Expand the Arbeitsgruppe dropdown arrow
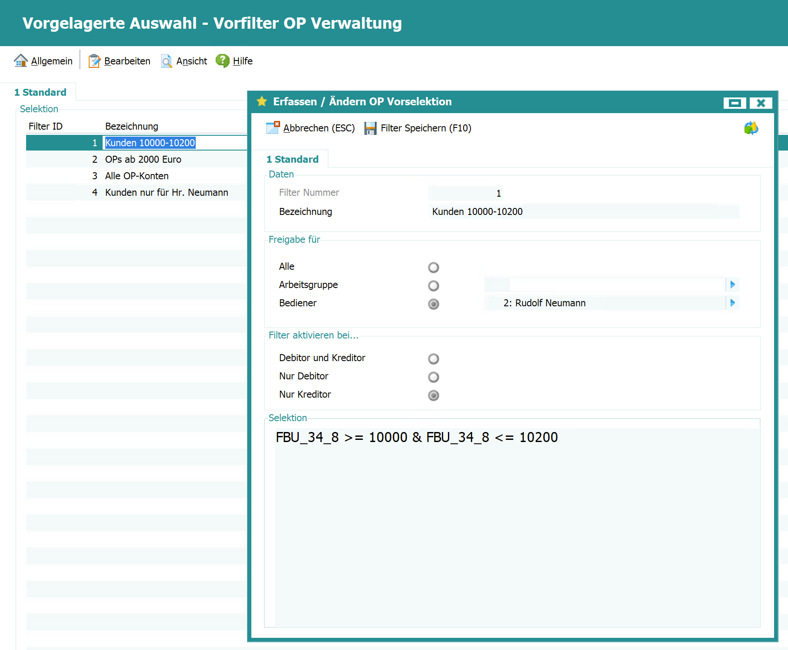Screen dimensions: 788x650 pos(732,285)
